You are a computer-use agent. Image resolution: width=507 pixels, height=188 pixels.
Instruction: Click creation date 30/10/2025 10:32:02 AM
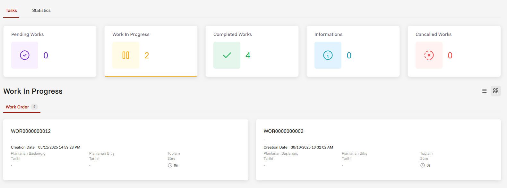coord(312,147)
